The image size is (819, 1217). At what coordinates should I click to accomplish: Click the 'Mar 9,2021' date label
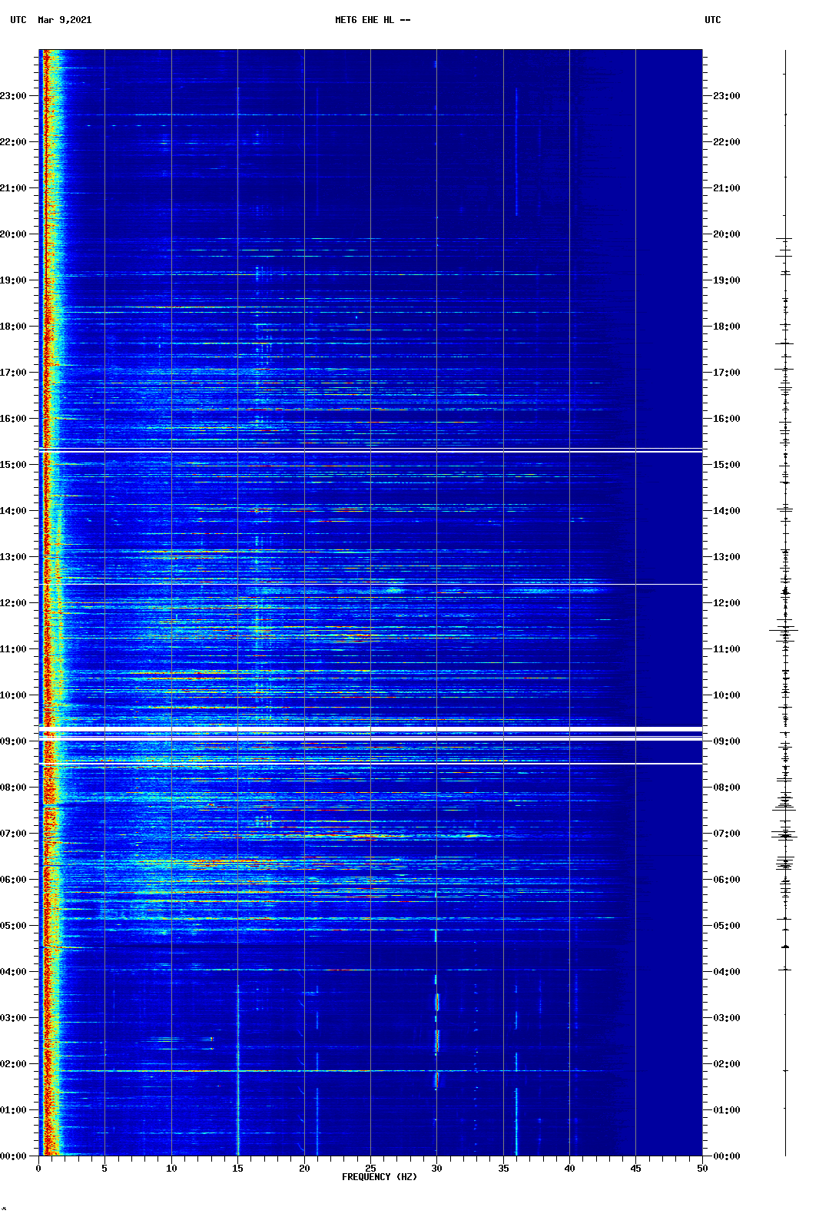[x=65, y=20]
